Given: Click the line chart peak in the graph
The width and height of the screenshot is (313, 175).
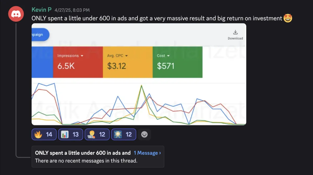Looking at the screenshot, I should pyautogui.click(x=141, y=86).
